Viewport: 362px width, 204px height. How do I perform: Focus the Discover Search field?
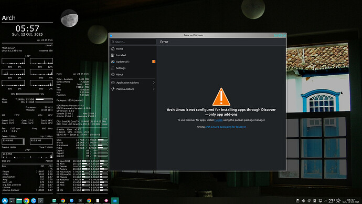pos(133,42)
